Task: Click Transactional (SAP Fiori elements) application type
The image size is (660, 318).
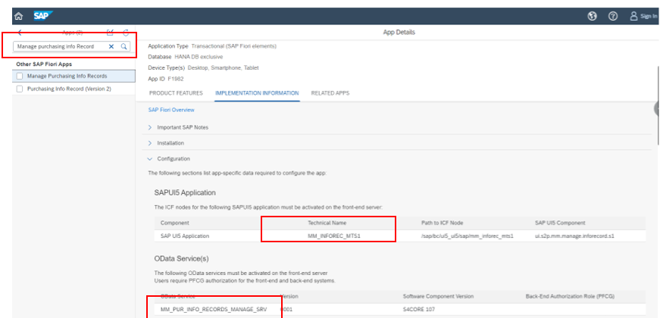Action: pyautogui.click(x=233, y=46)
